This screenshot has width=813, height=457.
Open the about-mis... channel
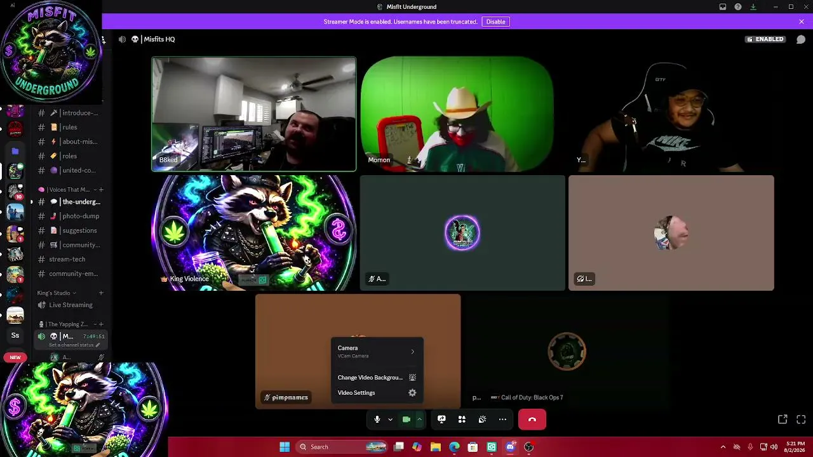(x=70, y=142)
